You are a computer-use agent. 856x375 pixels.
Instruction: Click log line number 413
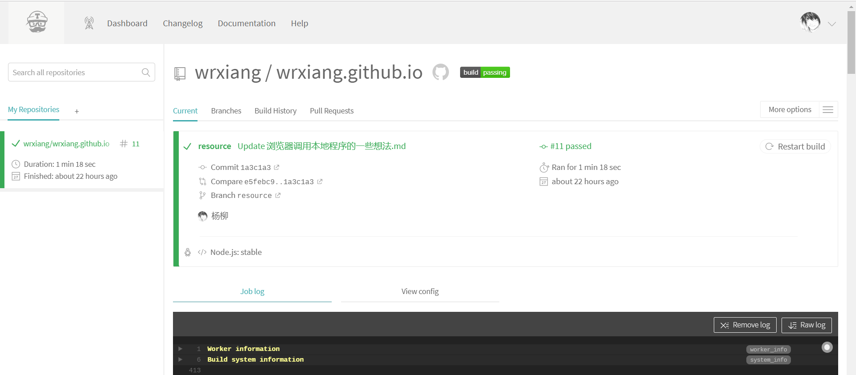pyautogui.click(x=195, y=370)
